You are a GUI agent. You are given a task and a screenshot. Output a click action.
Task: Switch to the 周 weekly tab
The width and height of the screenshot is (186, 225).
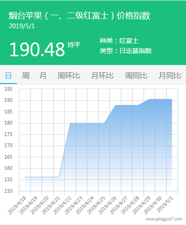25,76
